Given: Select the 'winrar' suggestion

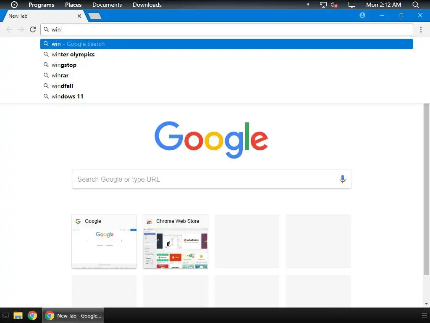Looking at the screenshot, I should pos(226,75).
